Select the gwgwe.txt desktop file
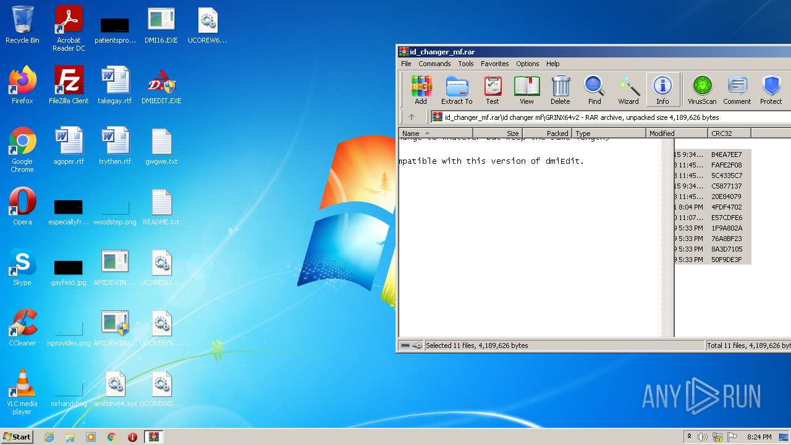 click(x=161, y=146)
